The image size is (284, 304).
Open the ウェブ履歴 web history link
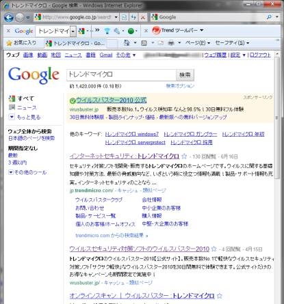[x=215, y=55]
